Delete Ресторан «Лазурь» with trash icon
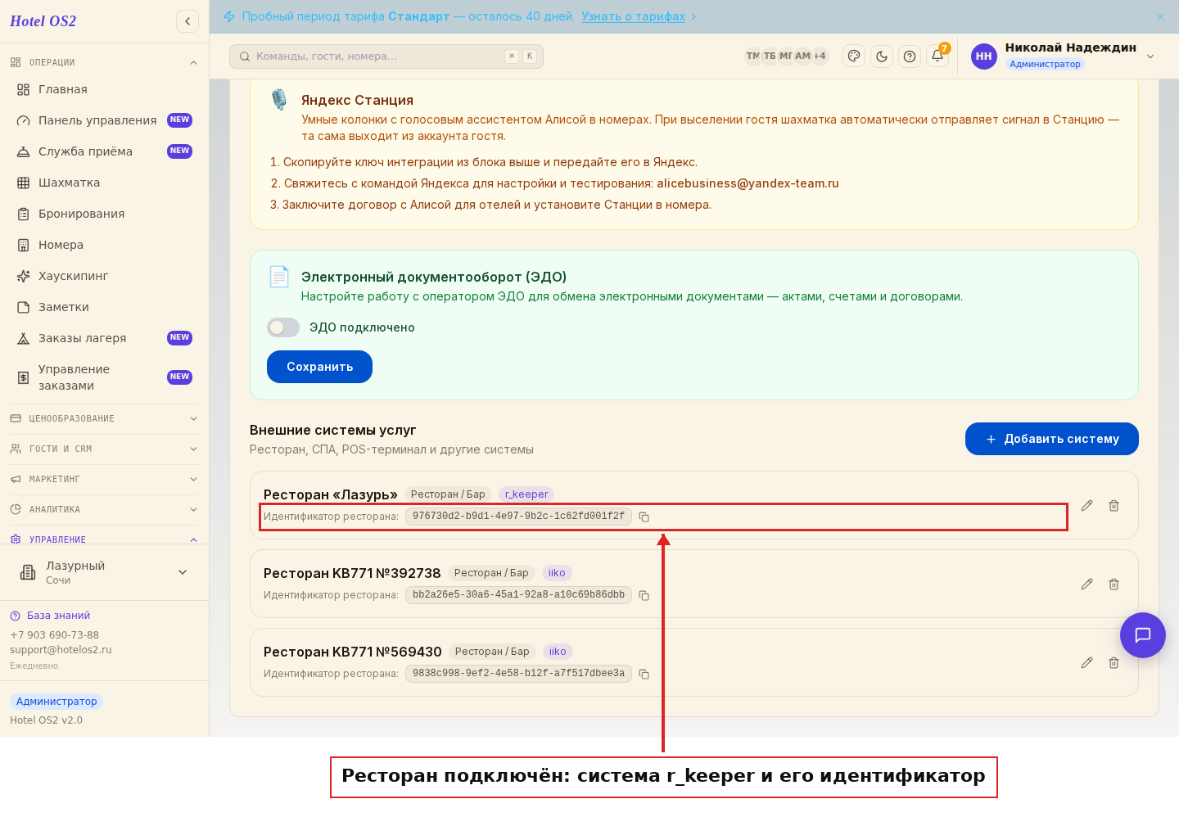Screen dimensions: 1179x817 pos(1114,506)
